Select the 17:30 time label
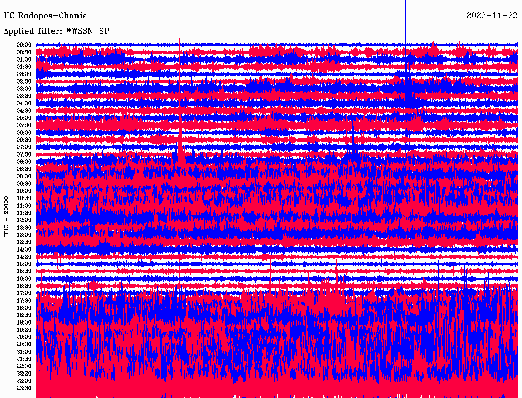522x398 pixels. pos(24,301)
